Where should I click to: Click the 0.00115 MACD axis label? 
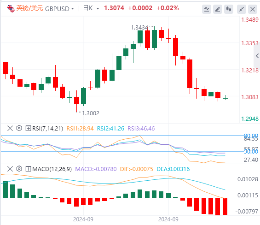tap(248, 195)
